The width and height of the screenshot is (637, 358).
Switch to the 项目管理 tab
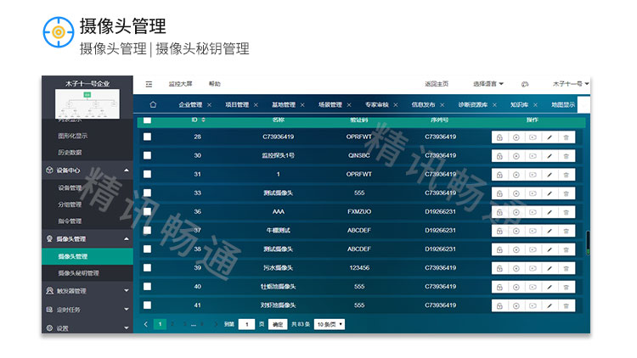click(237, 104)
